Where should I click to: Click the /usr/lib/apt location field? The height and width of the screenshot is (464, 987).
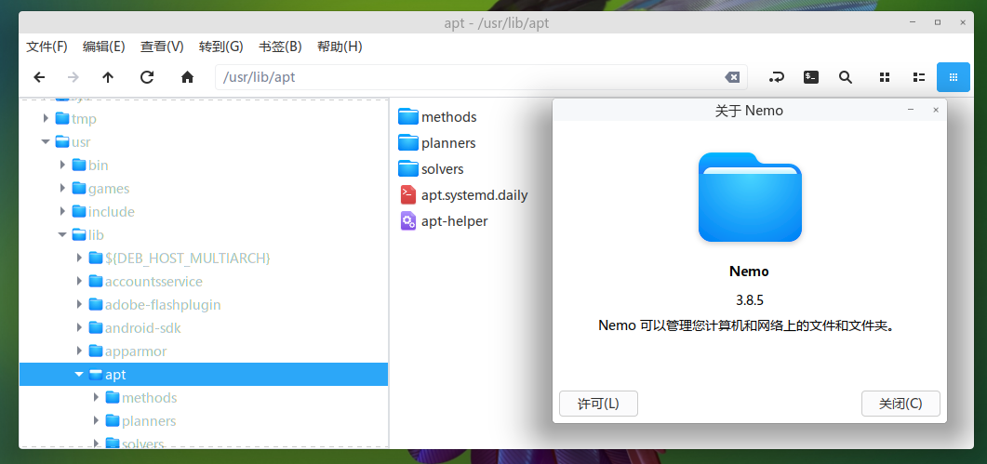(x=481, y=77)
